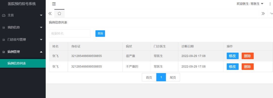The width and height of the screenshot is (273, 98).
Task: Click the 医院预约挂号系统 title
Action: (x=22, y=4)
